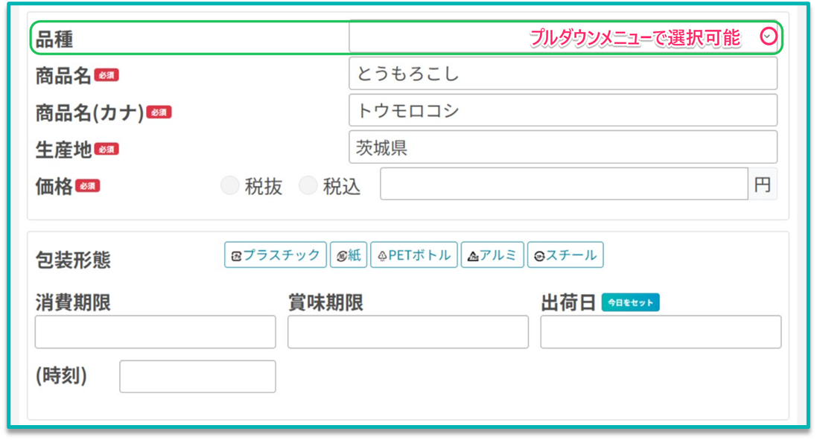Click the 円 unit suffix beside price
817x440 pixels.
[x=763, y=185]
